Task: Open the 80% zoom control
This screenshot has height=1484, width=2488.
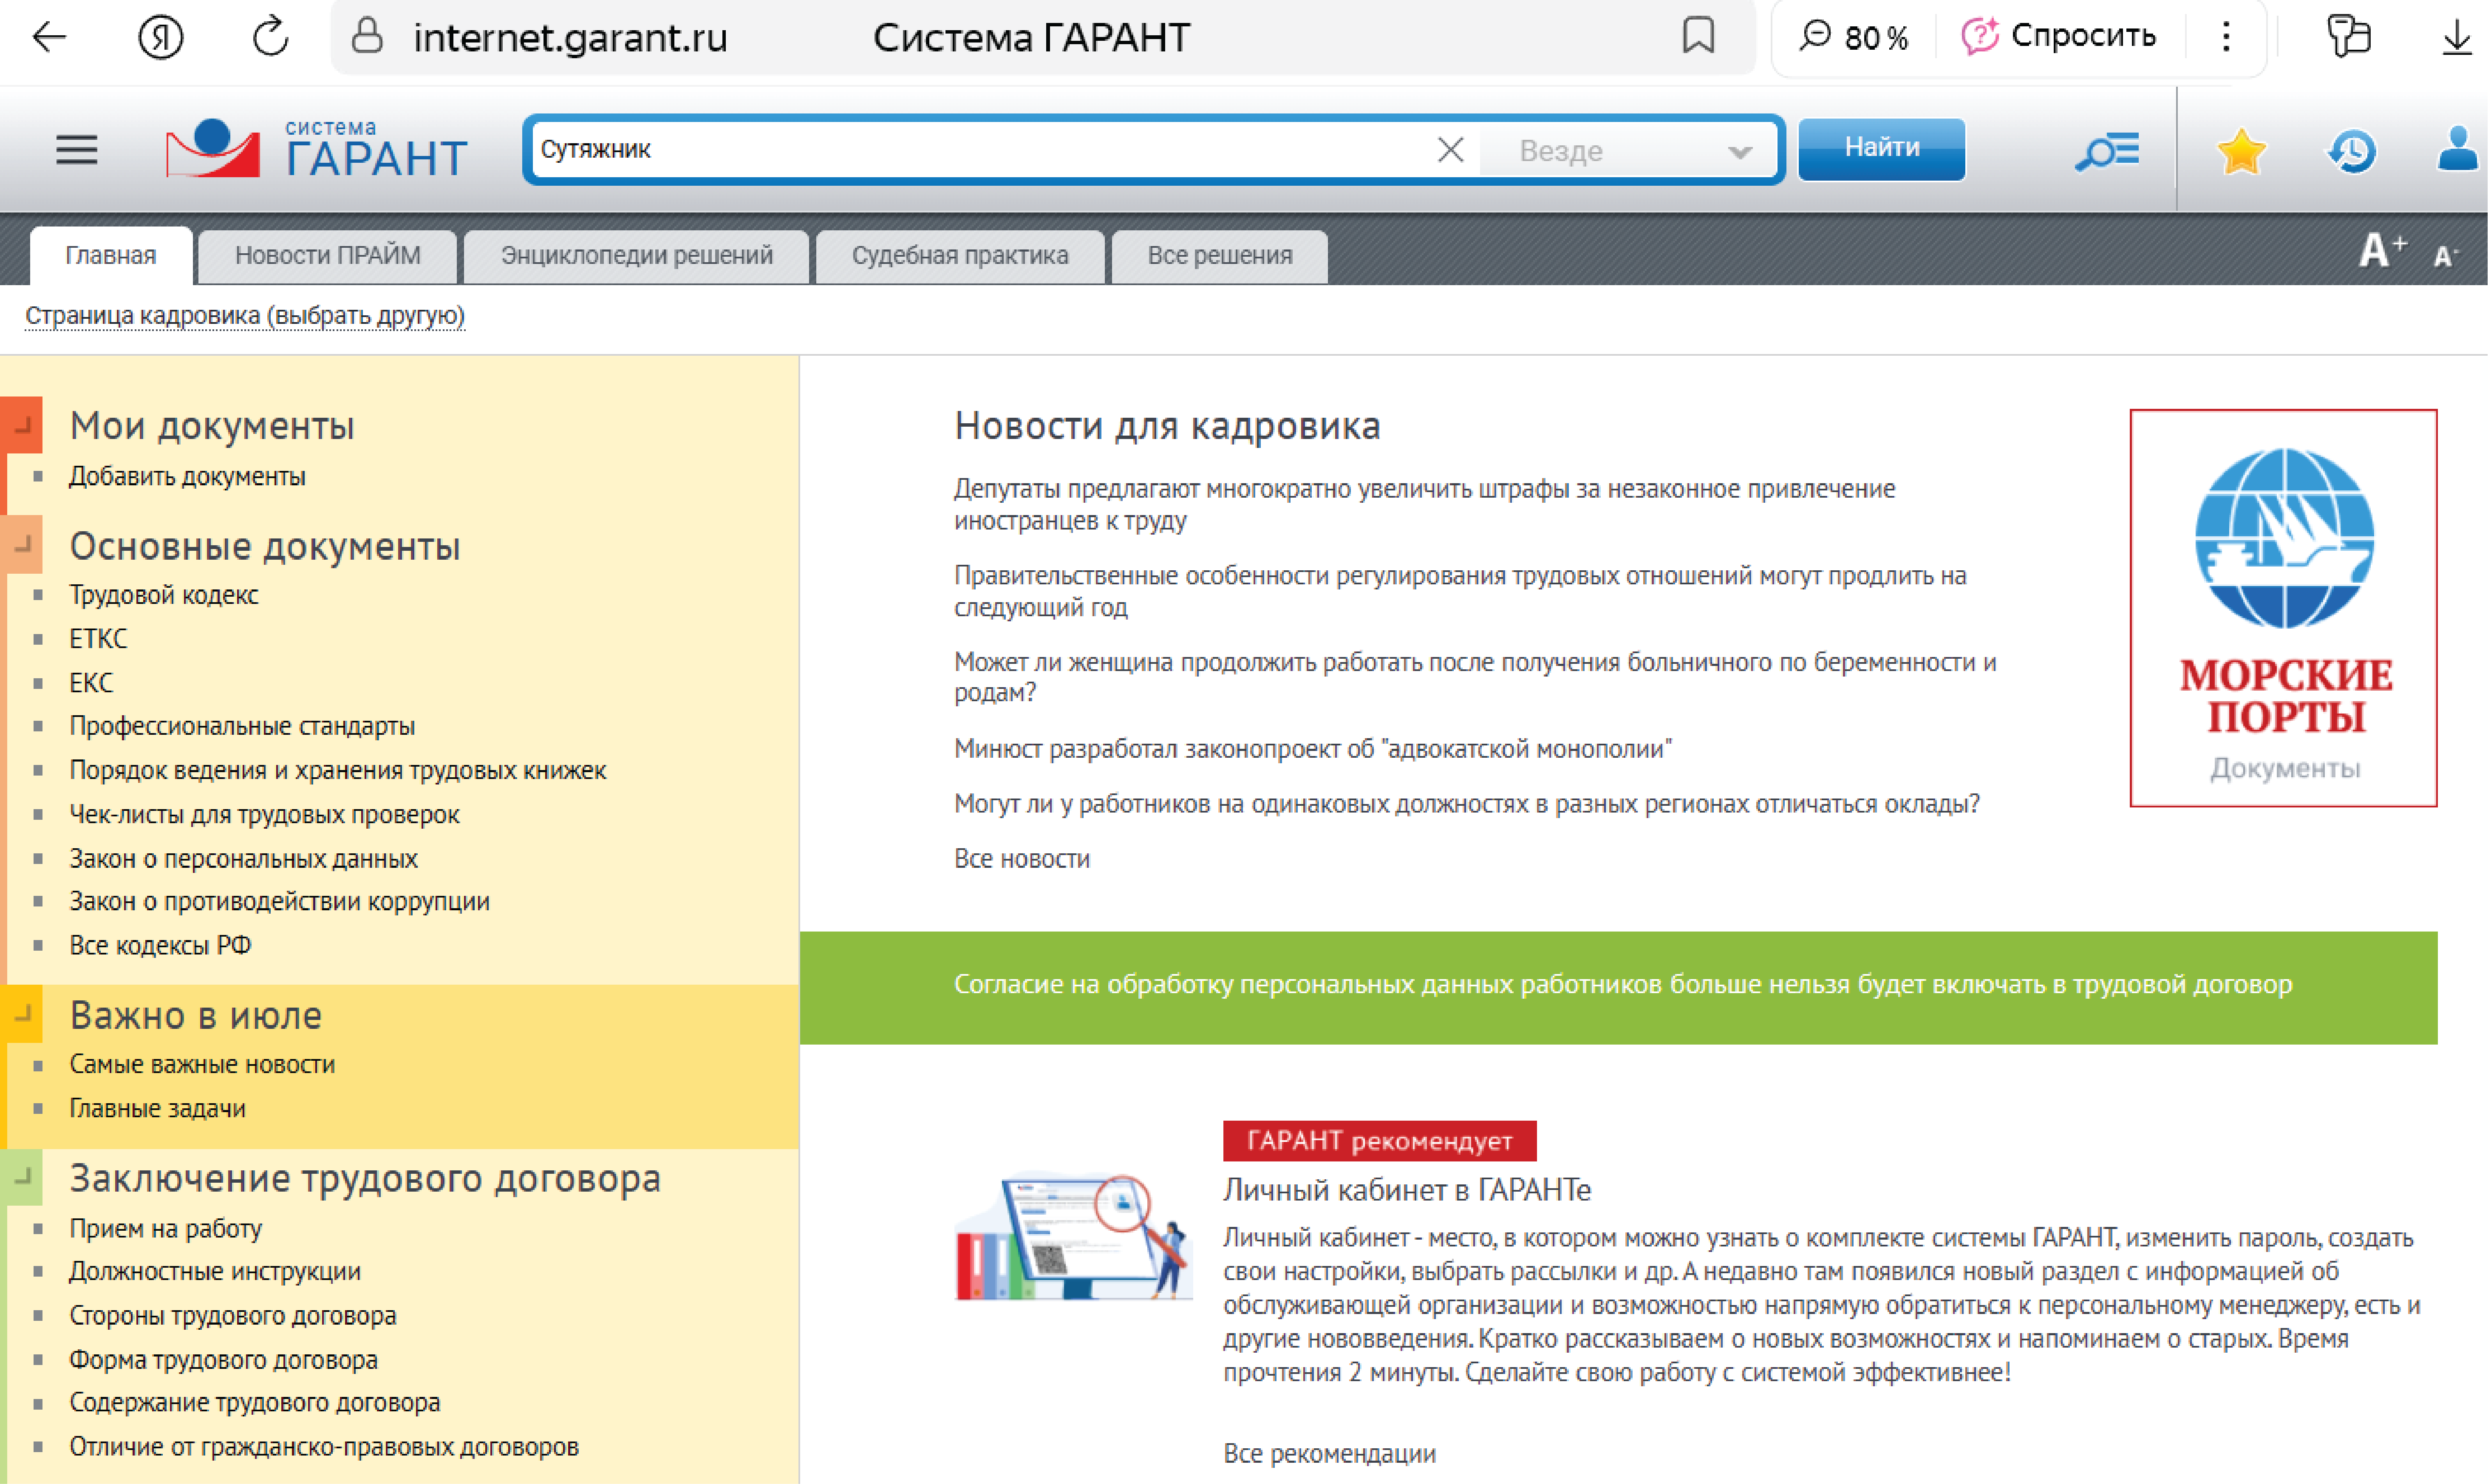Action: click(x=1854, y=37)
